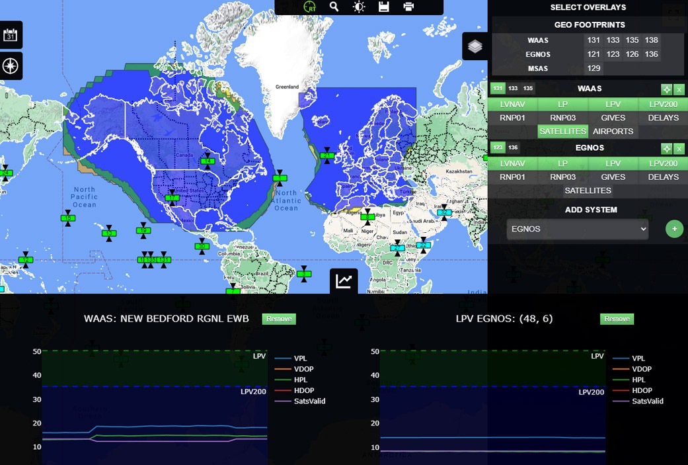The height and width of the screenshot is (465, 688).
Task: Enable the WAAS AIRPORTS overlay
Action: click(x=613, y=131)
